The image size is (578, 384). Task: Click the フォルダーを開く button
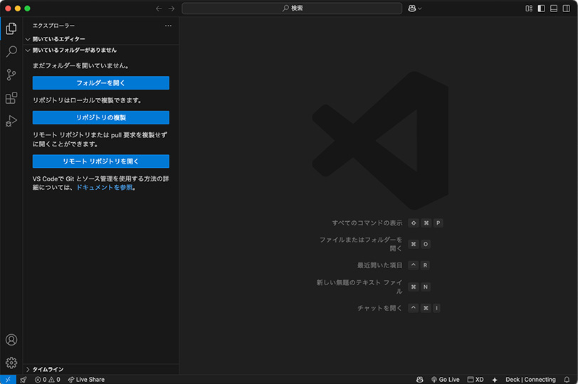[100, 82]
